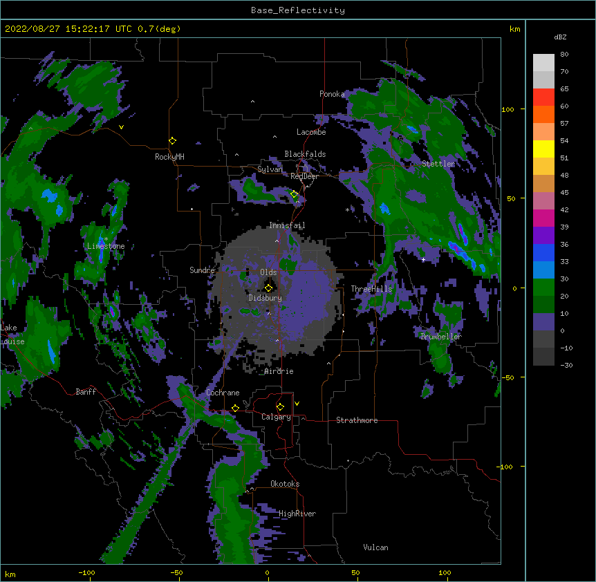Select the darkest gray -30 to -10 legend swatch
The width and height of the screenshot is (596, 582).
(543, 357)
